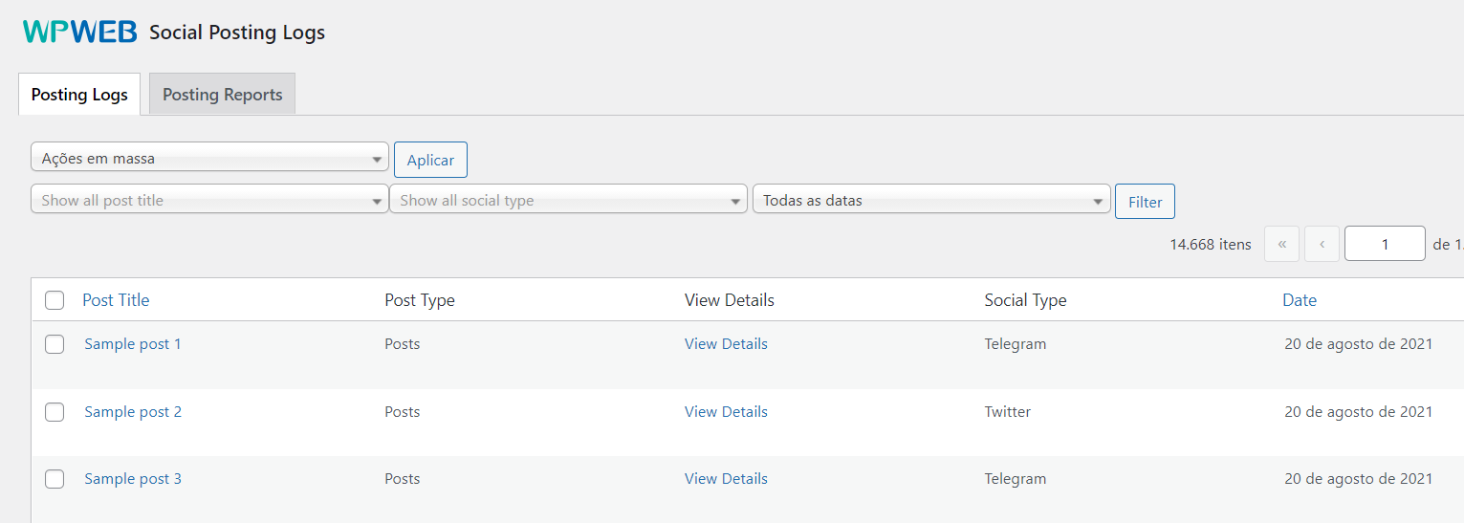The height and width of the screenshot is (523, 1464).
Task: Click the date in Sample post 2 row
Action: click(1359, 412)
